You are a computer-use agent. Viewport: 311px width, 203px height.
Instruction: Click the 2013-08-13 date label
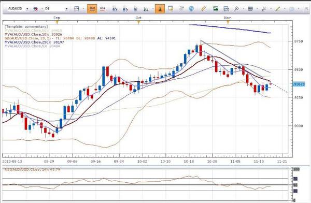coord(12,162)
